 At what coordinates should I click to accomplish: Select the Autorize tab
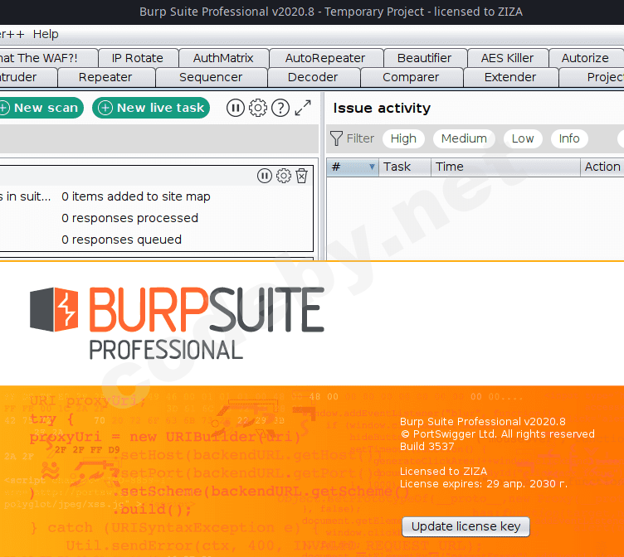click(x=585, y=58)
